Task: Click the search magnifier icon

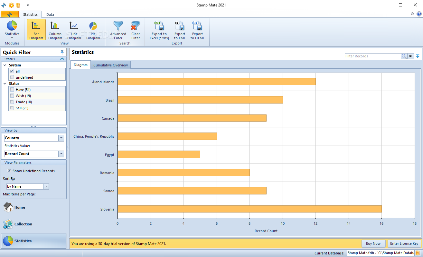Action: coord(404,56)
